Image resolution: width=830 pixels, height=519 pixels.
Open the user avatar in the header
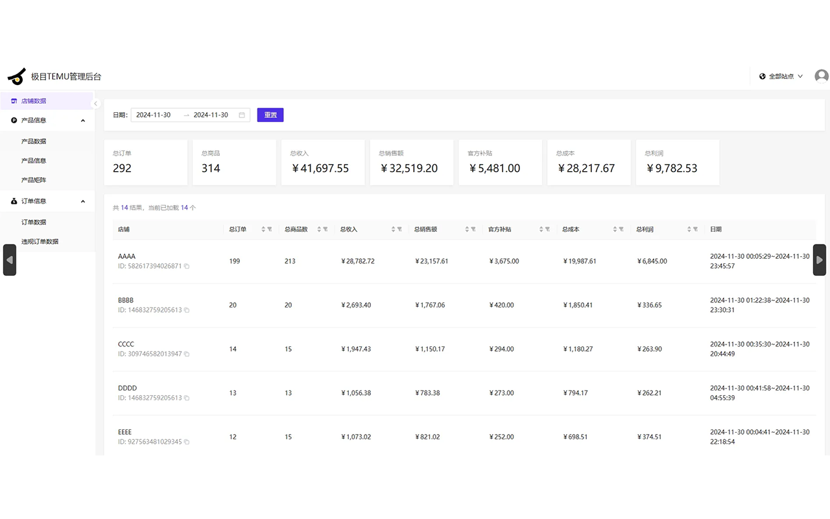click(x=822, y=76)
